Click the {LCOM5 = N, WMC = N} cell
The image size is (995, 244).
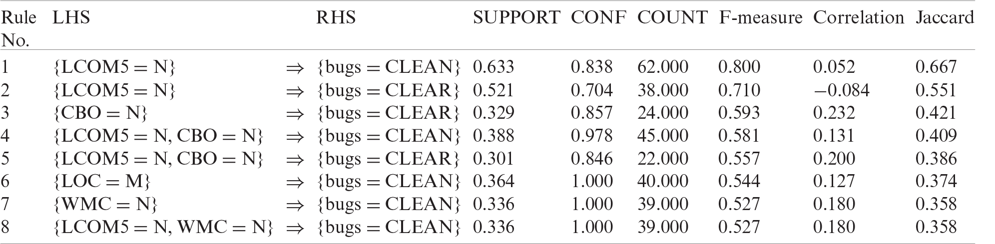(x=164, y=227)
